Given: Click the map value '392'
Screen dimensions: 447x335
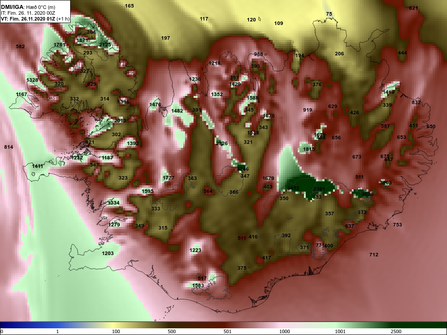Looking at the screenshot, I should coord(286,235).
